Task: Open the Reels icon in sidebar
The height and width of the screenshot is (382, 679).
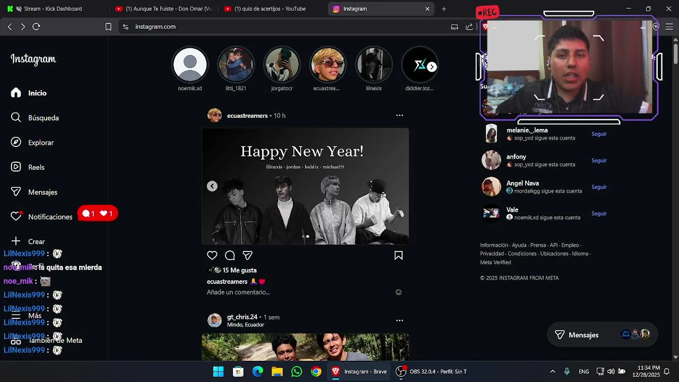Action: [16, 167]
